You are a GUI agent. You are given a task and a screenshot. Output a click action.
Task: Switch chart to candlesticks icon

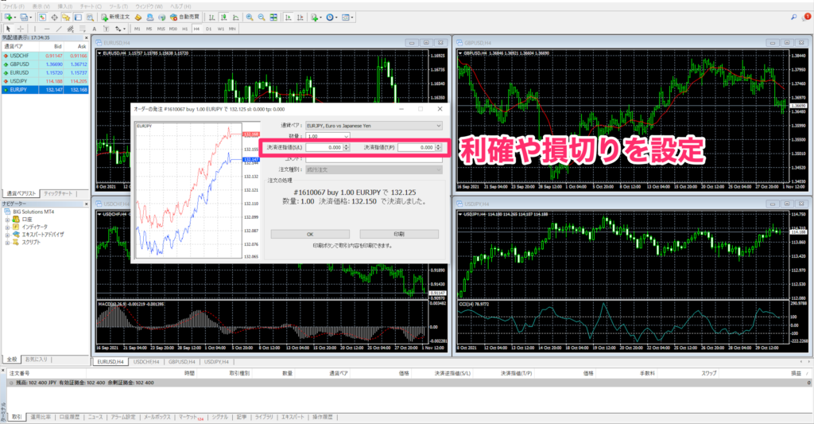coord(223,18)
